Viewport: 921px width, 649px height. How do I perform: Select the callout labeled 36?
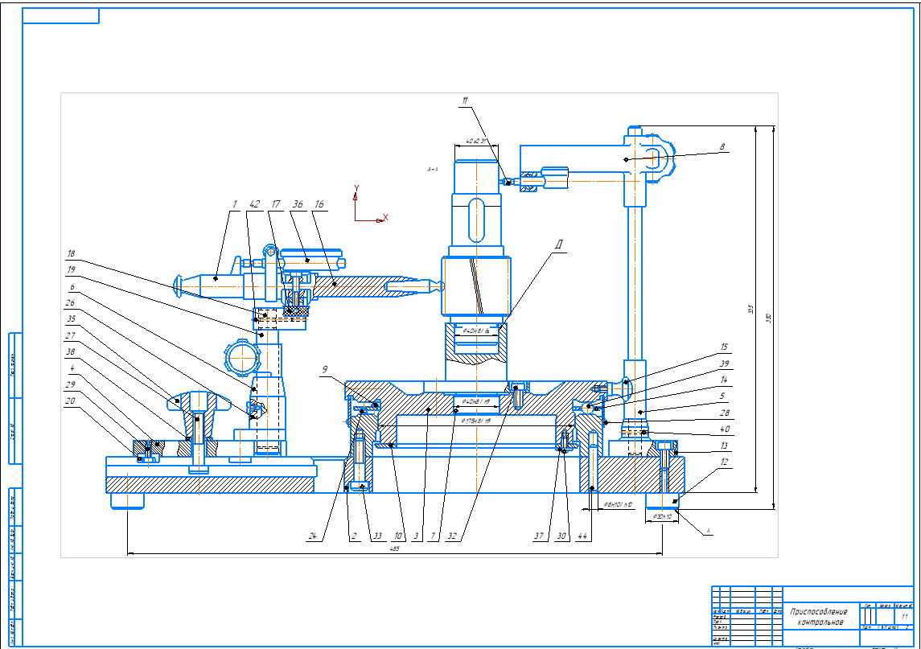tap(298, 204)
